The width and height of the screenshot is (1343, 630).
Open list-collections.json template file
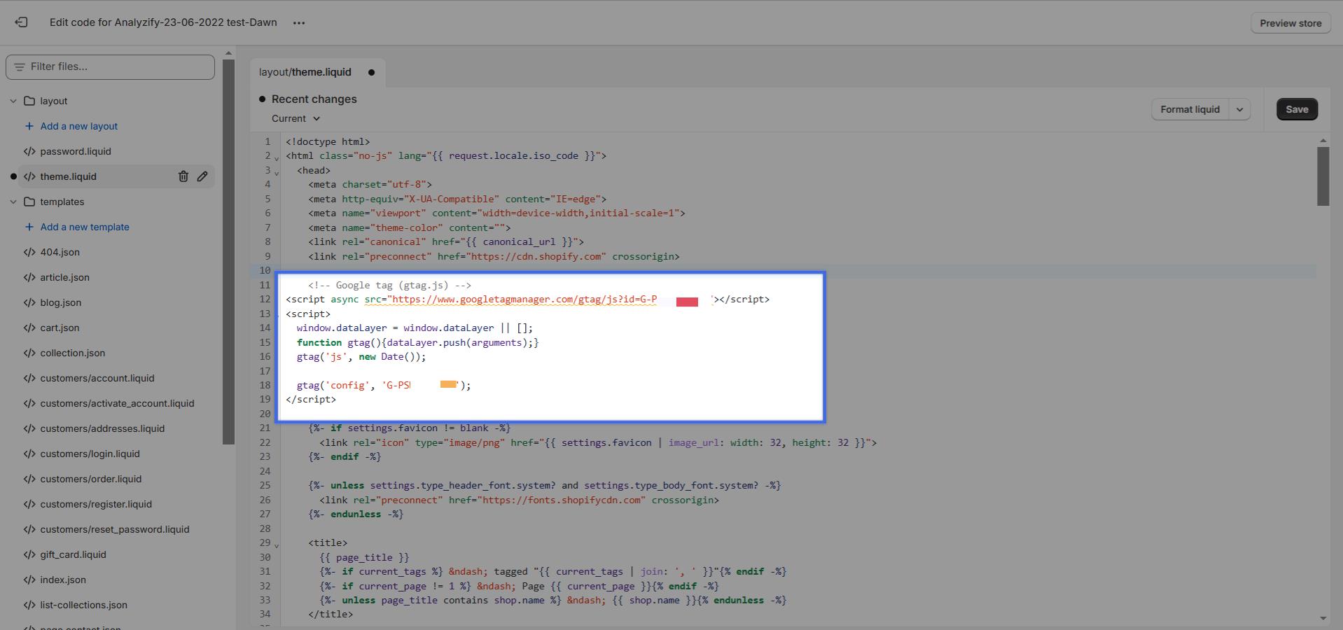coord(83,605)
